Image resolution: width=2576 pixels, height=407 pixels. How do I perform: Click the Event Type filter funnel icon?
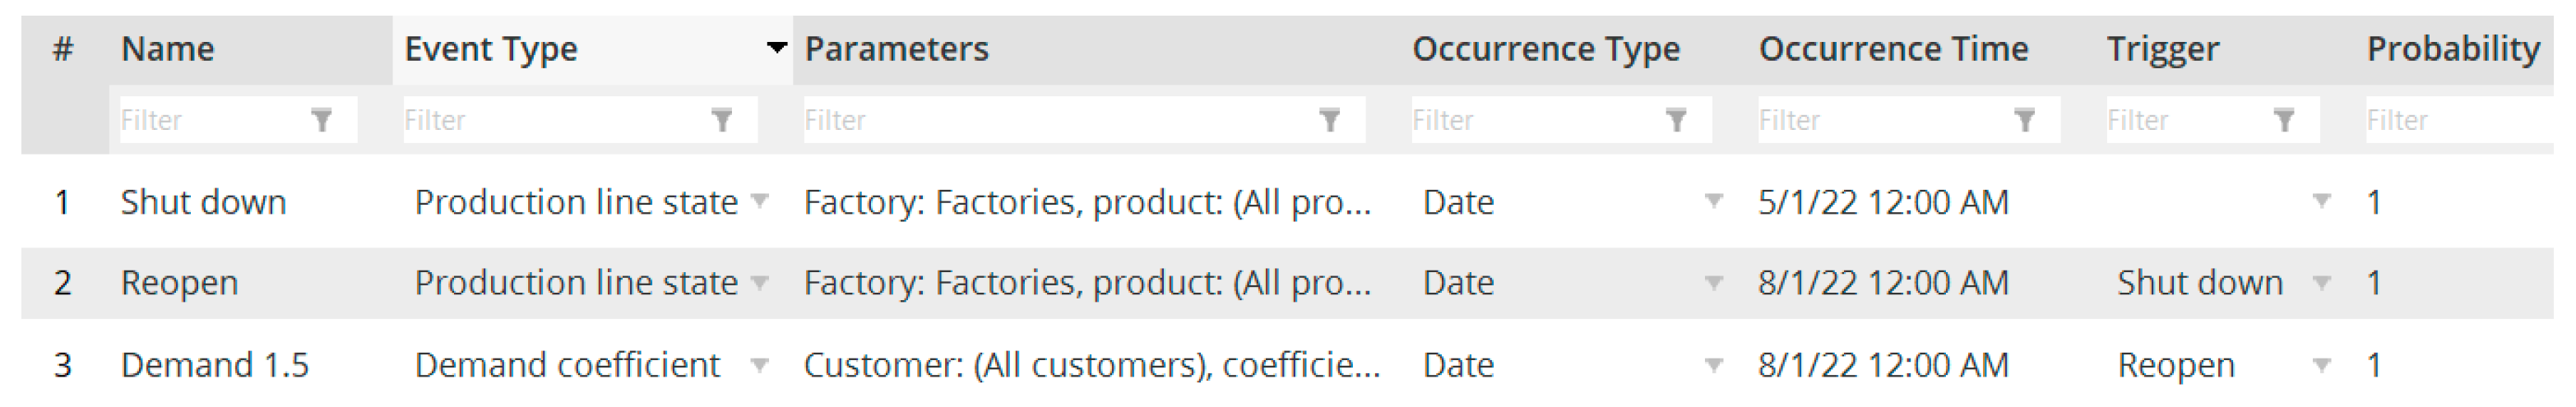(721, 121)
